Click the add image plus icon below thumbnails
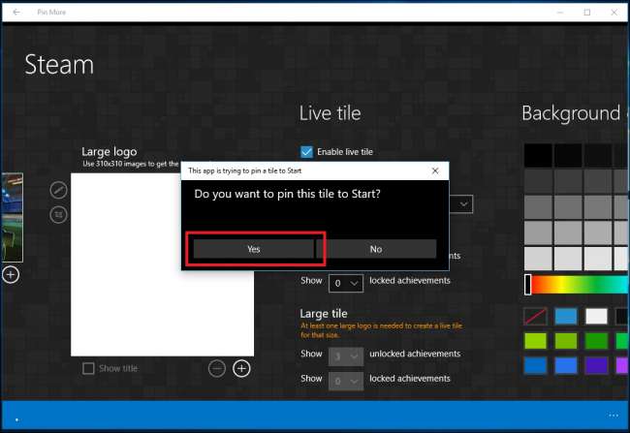Screen dimensions: 630x433 11,275
